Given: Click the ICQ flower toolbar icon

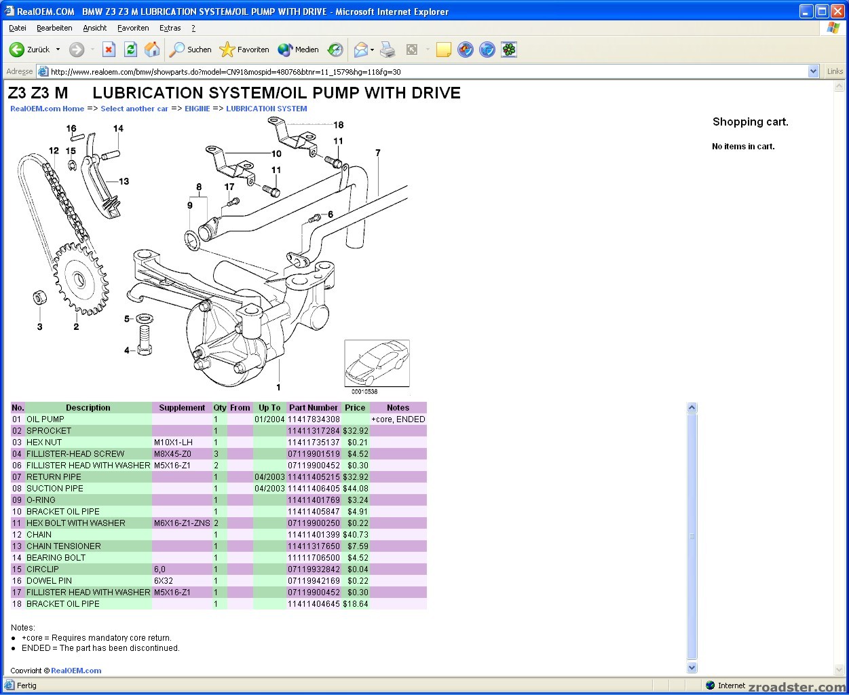Looking at the screenshot, I should [x=509, y=50].
